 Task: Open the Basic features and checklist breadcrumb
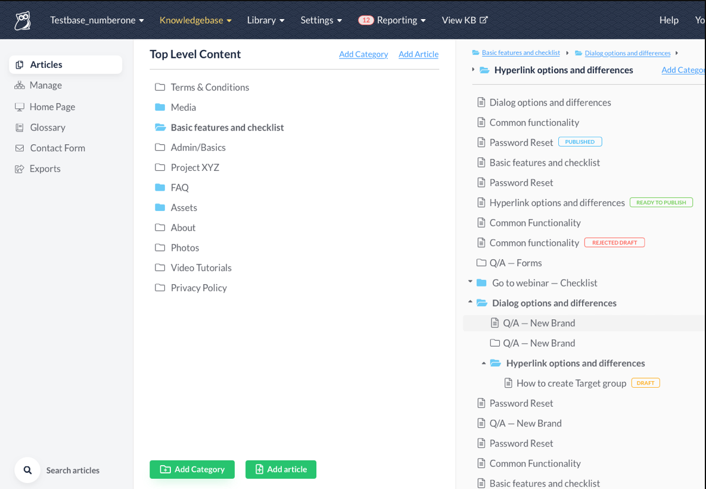coord(521,52)
